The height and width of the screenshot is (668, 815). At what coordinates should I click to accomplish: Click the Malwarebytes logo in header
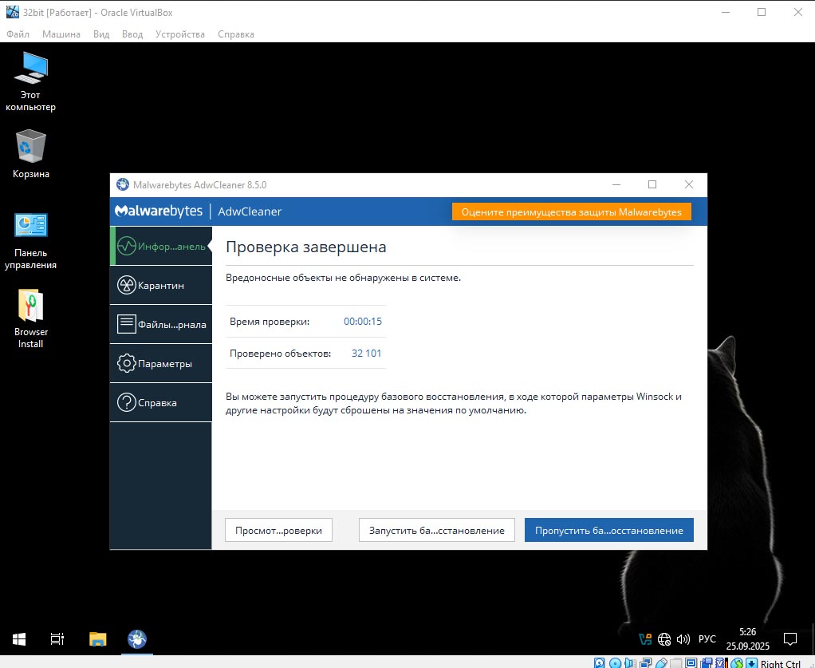pos(159,211)
